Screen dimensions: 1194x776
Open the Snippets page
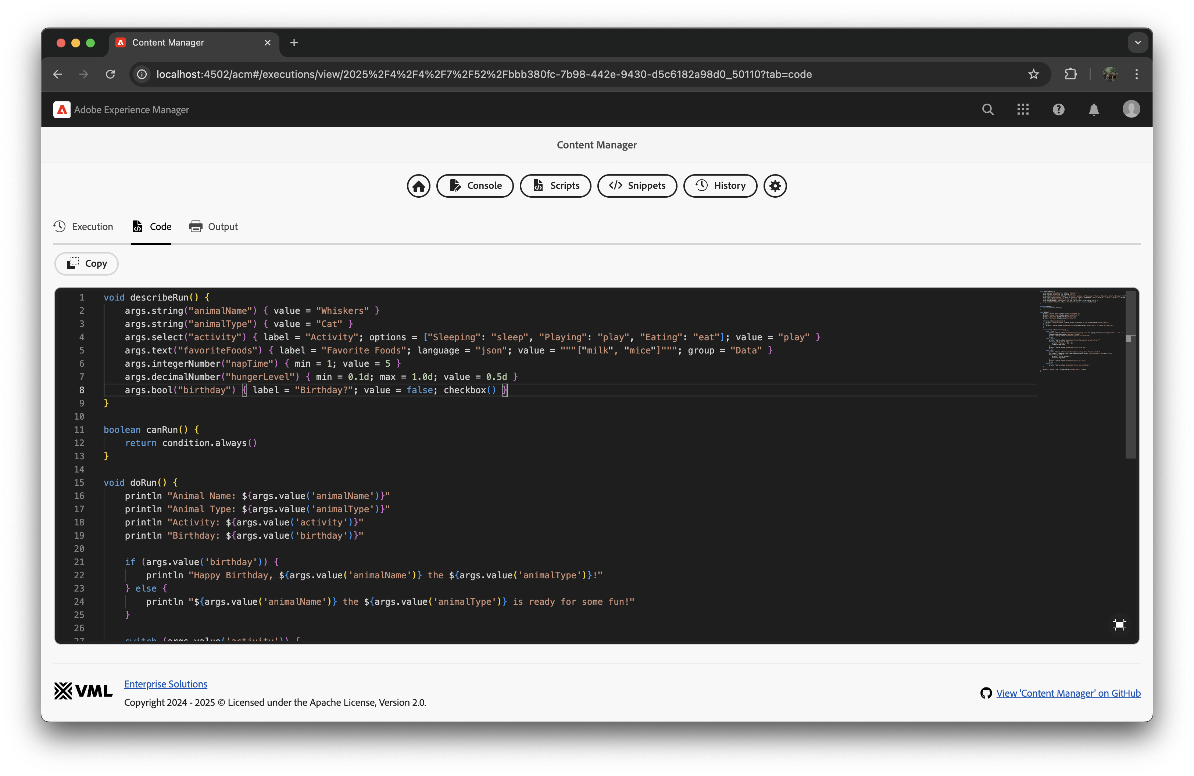pos(637,186)
